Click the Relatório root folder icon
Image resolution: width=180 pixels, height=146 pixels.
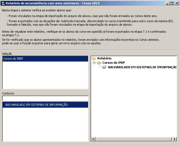coord(94,58)
